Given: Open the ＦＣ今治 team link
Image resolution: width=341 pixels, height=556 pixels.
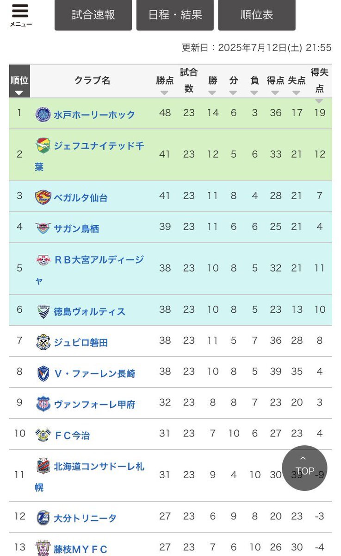Looking at the screenshot, I should click(x=72, y=436).
